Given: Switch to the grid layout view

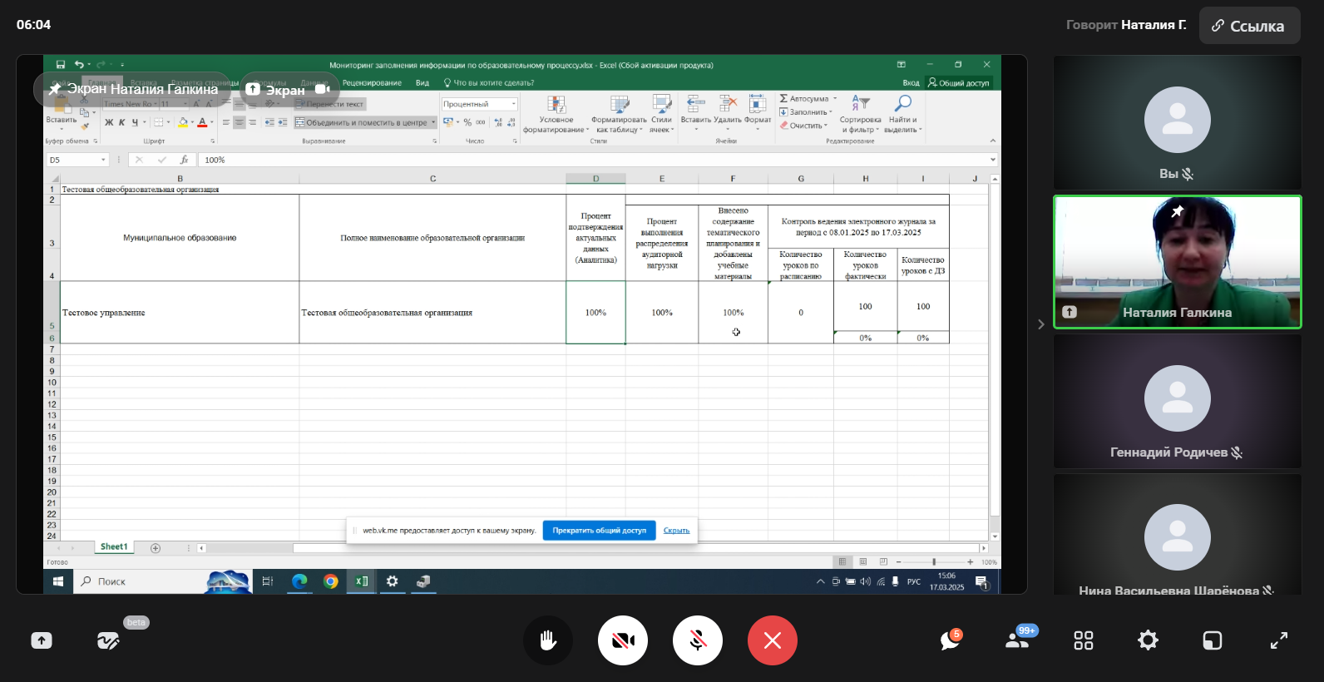Looking at the screenshot, I should [1083, 640].
